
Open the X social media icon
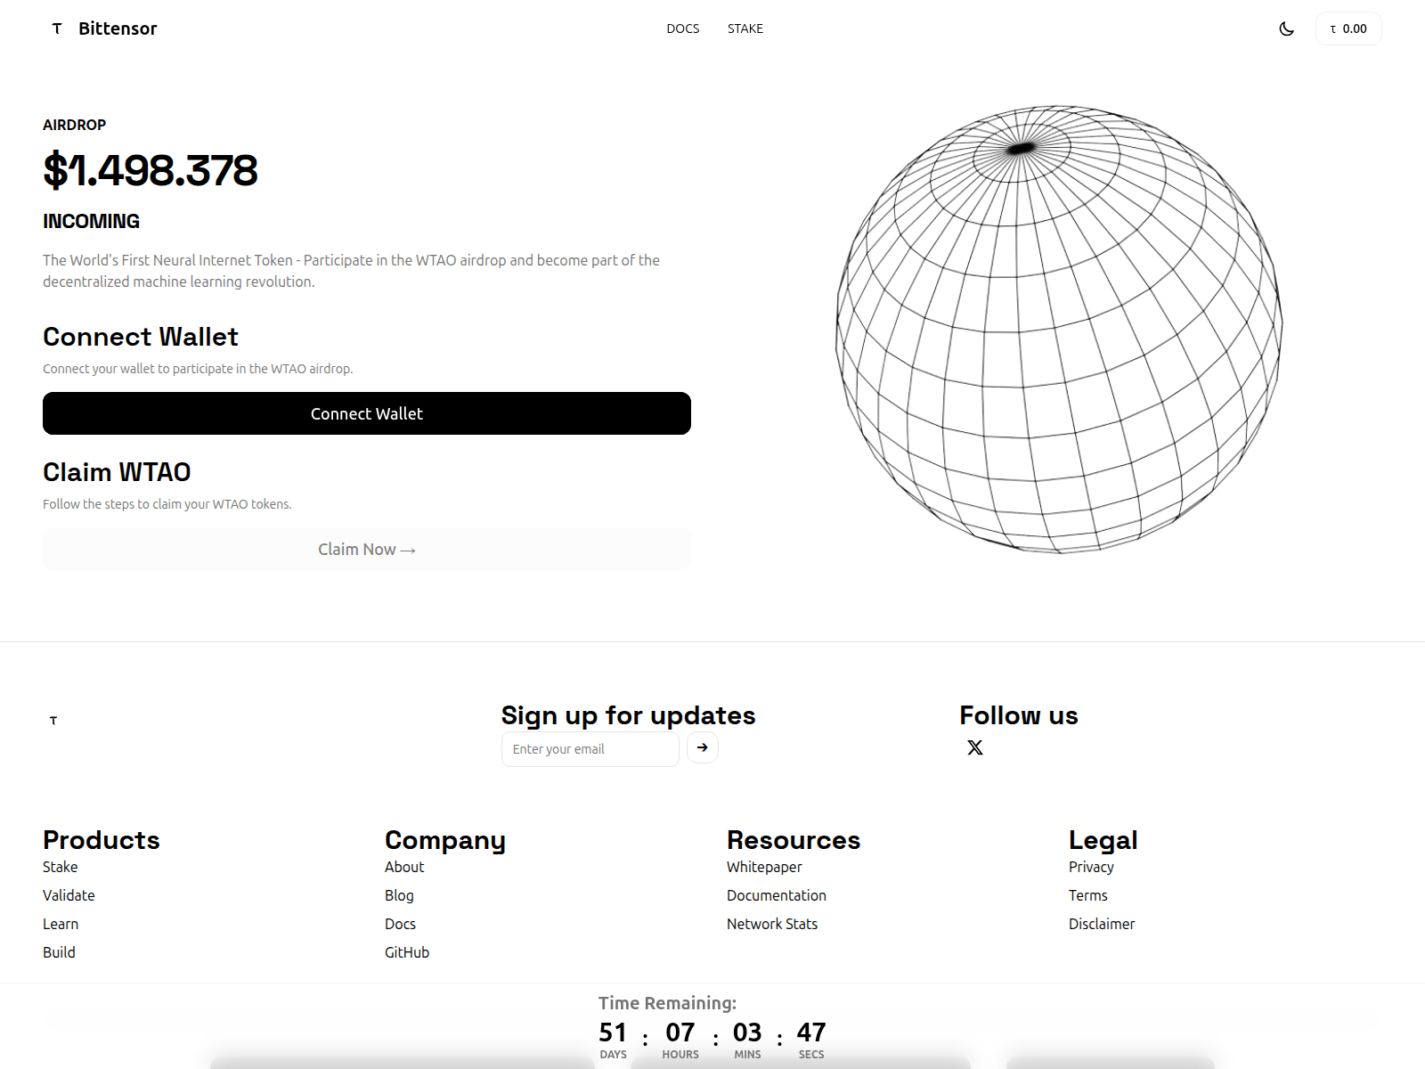[975, 747]
